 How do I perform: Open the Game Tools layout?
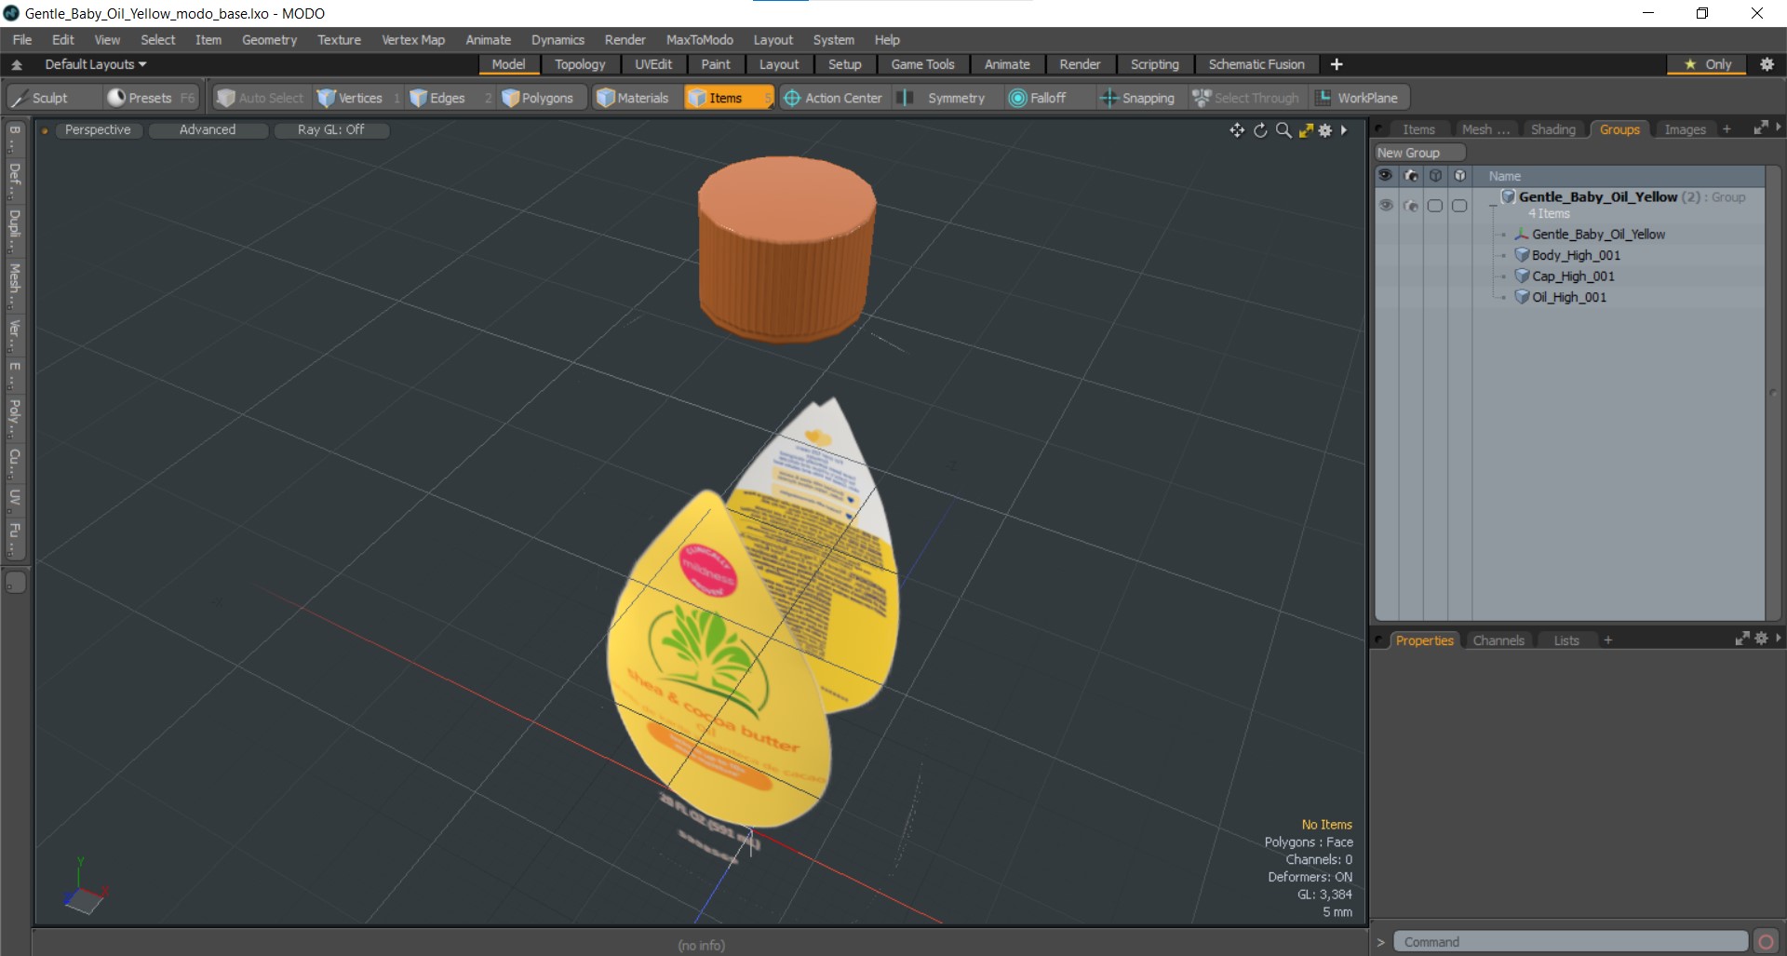(x=922, y=64)
